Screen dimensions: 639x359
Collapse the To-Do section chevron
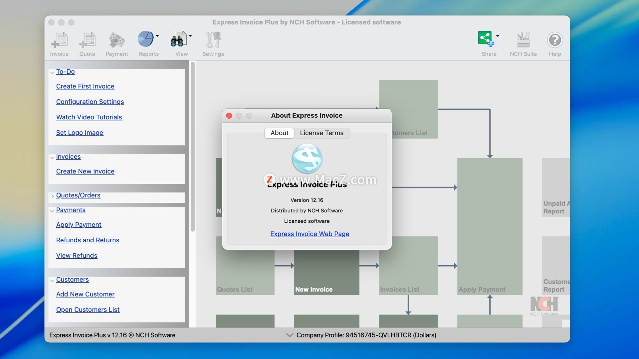(x=52, y=72)
